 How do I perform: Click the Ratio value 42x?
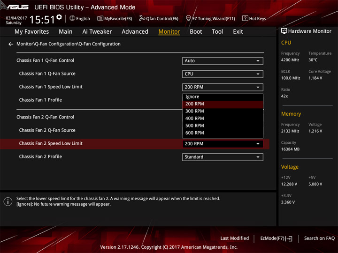(284, 97)
